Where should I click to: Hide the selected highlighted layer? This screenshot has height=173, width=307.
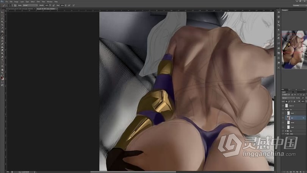(x=283, y=118)
